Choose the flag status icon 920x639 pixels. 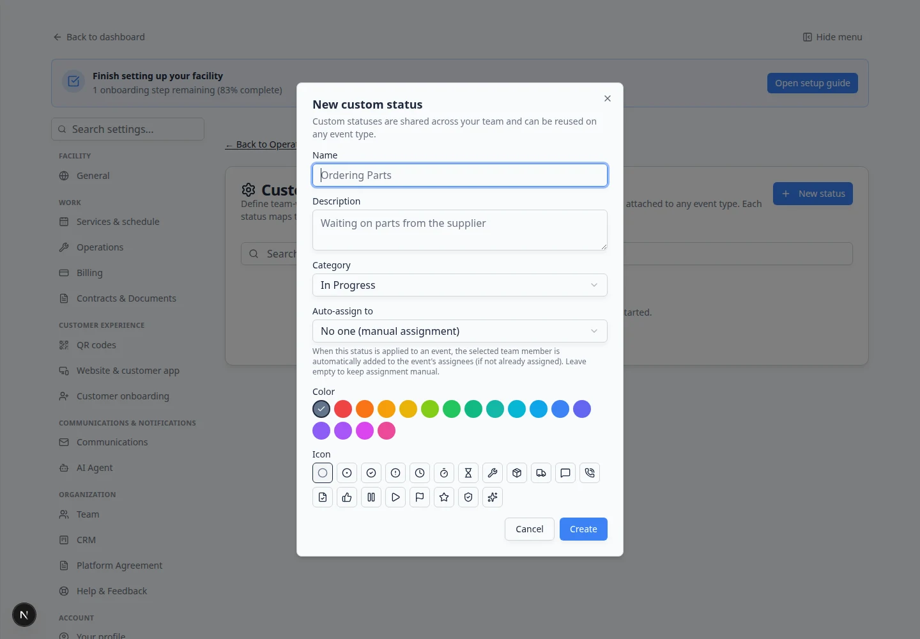[x=420, y=497]
